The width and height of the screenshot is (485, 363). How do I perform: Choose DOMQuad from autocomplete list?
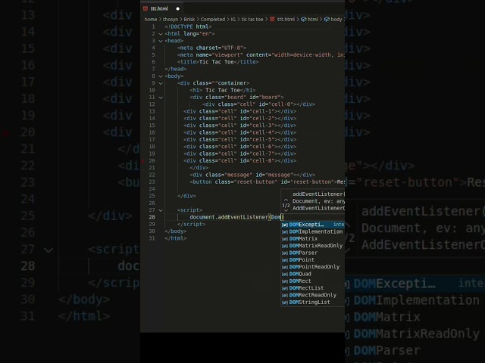(x=313, y=274)
